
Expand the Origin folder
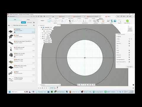(41, 35)
